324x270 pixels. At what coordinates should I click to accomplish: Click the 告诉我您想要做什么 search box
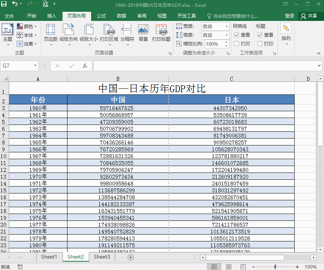click(x=233, y=16)
